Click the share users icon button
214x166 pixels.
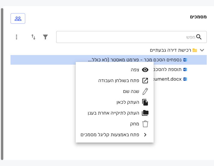click(18, 18)
